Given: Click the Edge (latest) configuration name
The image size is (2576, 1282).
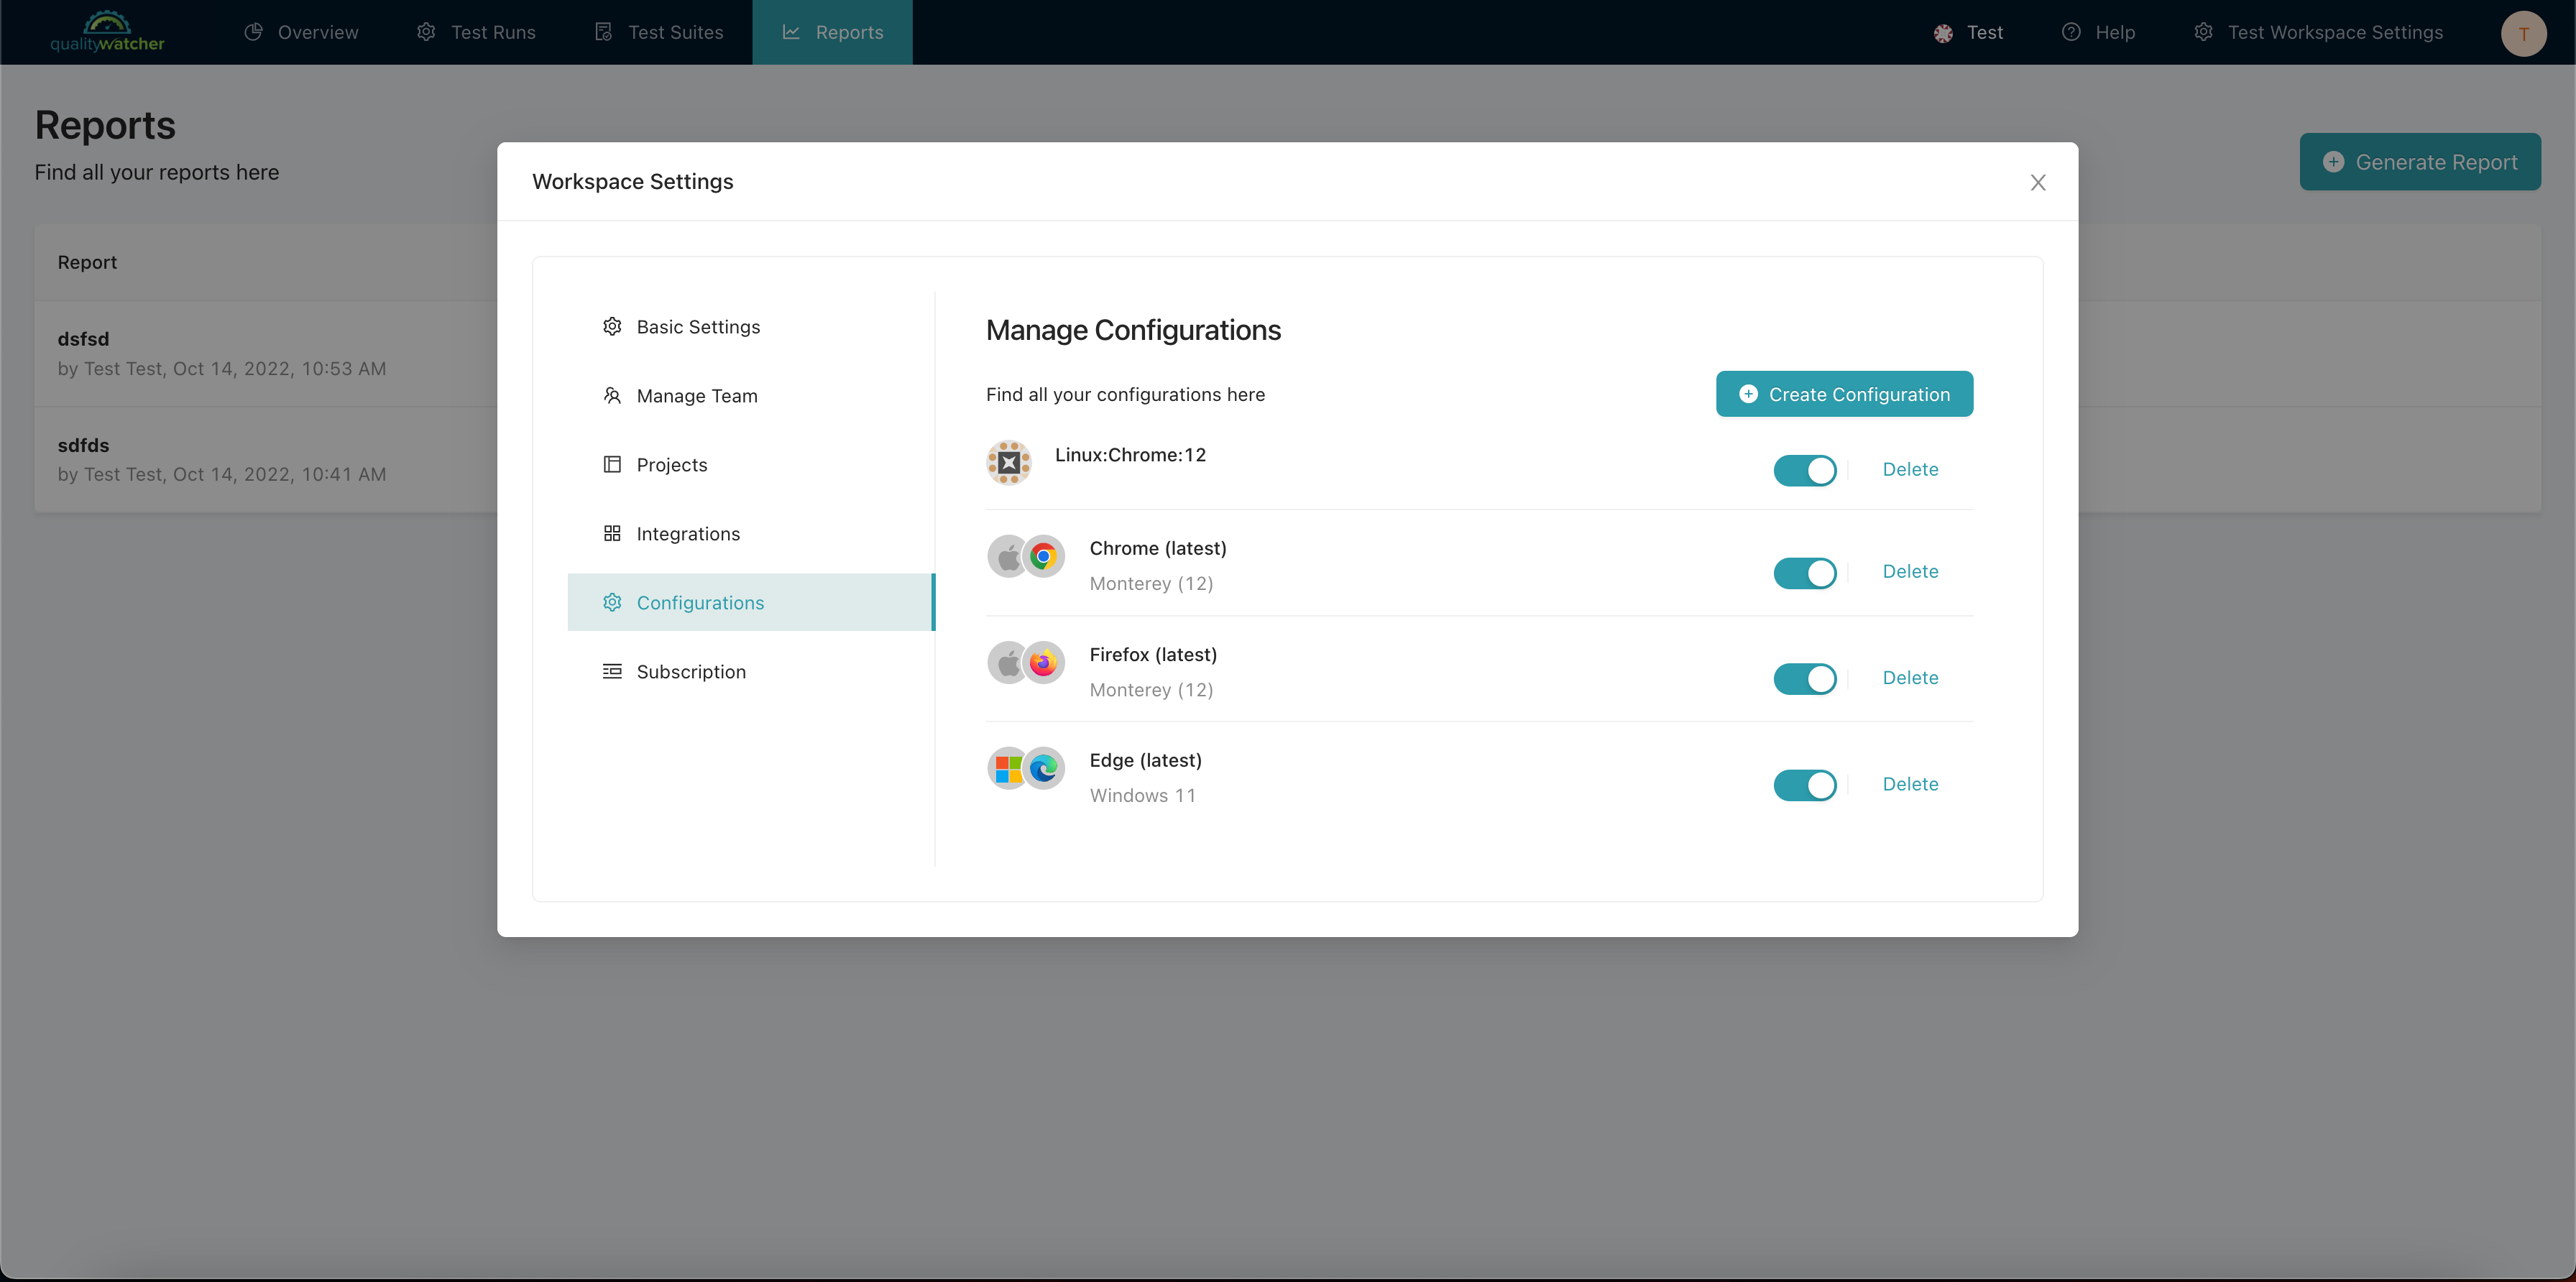Looking at the screenshot, I should click(1145, 760).
